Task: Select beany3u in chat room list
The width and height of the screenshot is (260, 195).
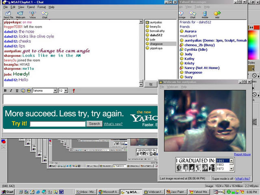Action: point(155,26)
